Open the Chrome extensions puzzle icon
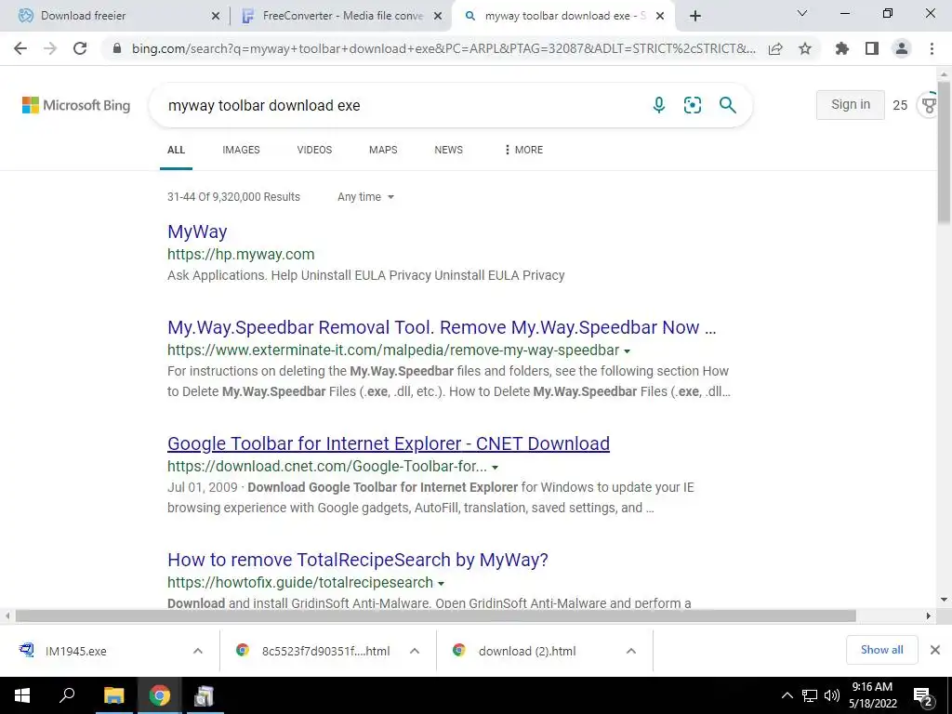The image size is (952, 714). tap(842, 48)
